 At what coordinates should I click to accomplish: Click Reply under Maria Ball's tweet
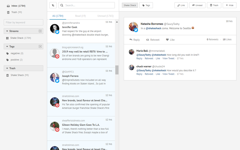139,58
